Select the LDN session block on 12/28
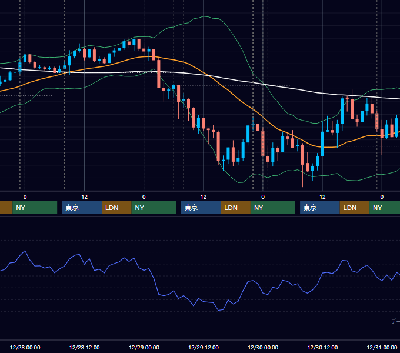 (x=116, y=208)
